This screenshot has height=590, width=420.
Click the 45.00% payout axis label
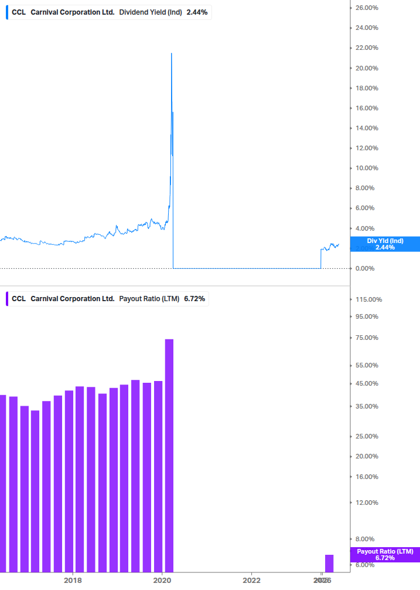[x=367, y=384]
